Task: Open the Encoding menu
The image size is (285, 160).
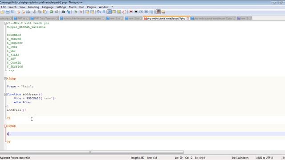Action: 33,7
